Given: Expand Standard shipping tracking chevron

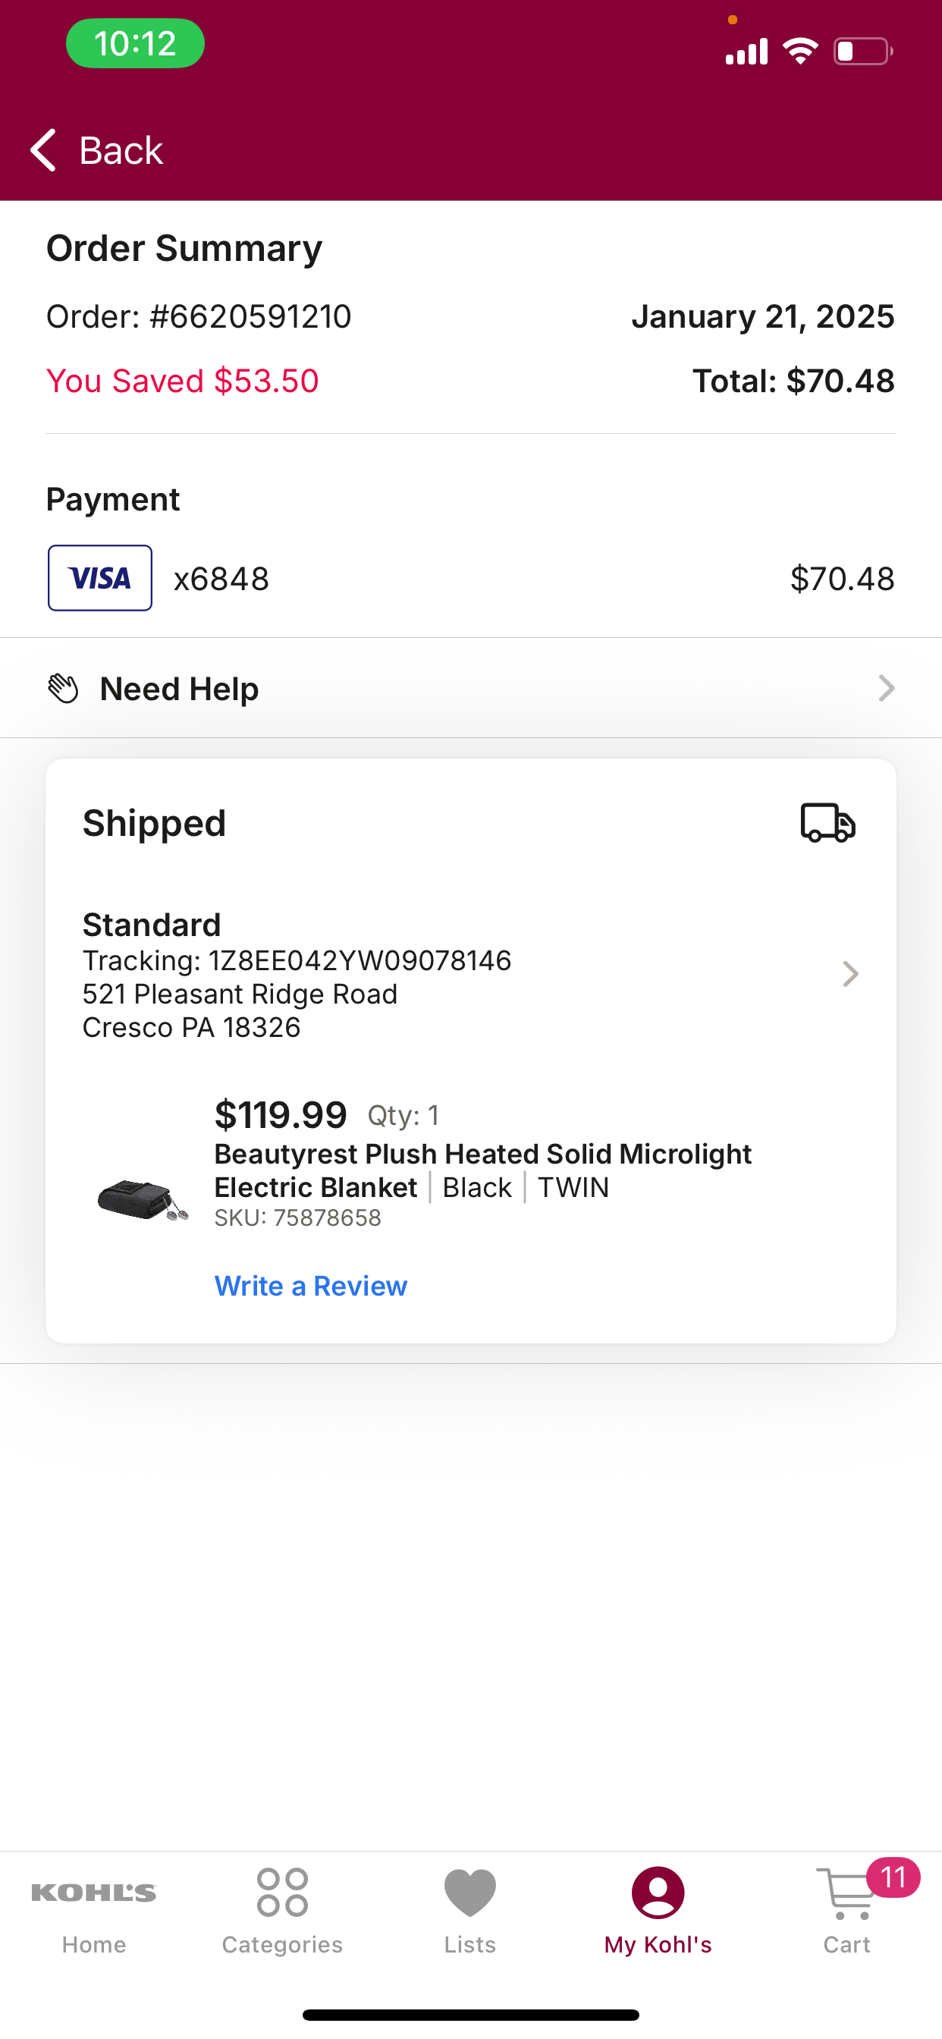Looking at the screenshot, I should [x=850, y=973].
